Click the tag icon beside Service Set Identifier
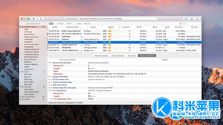Image resolution: width=223 pixels, height=125 pixels. click(x=51, y=63)
